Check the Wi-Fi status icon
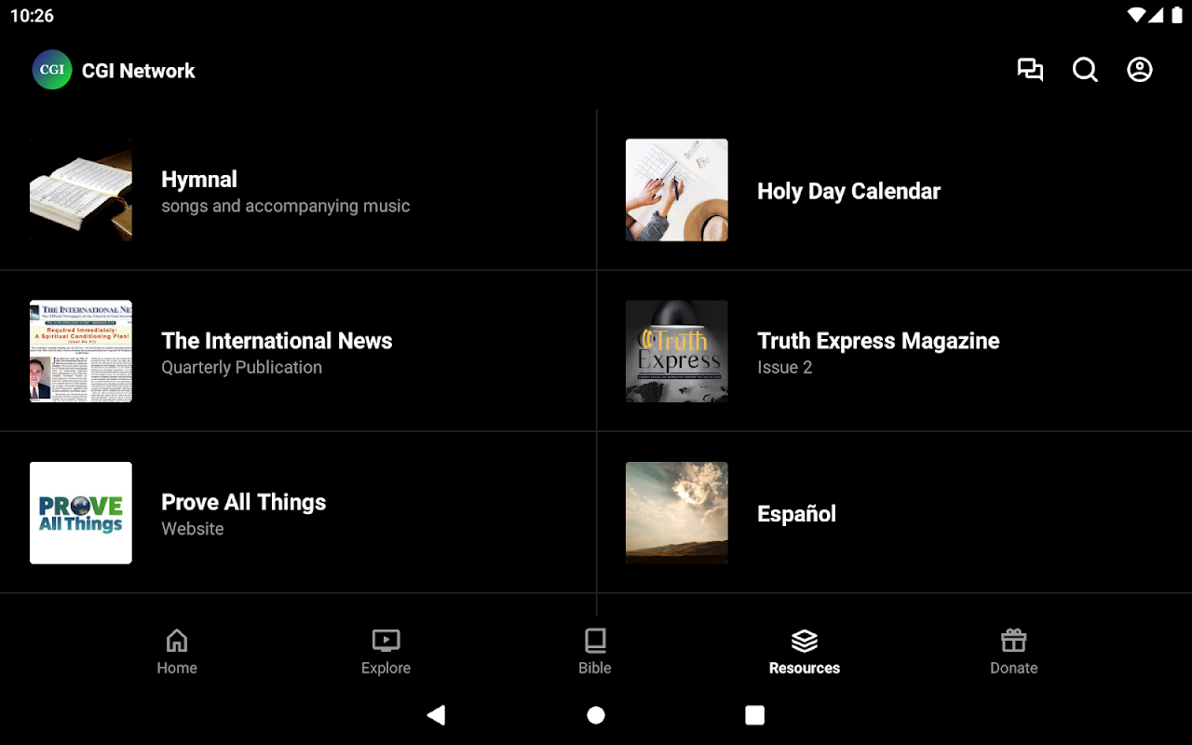 1136,15
